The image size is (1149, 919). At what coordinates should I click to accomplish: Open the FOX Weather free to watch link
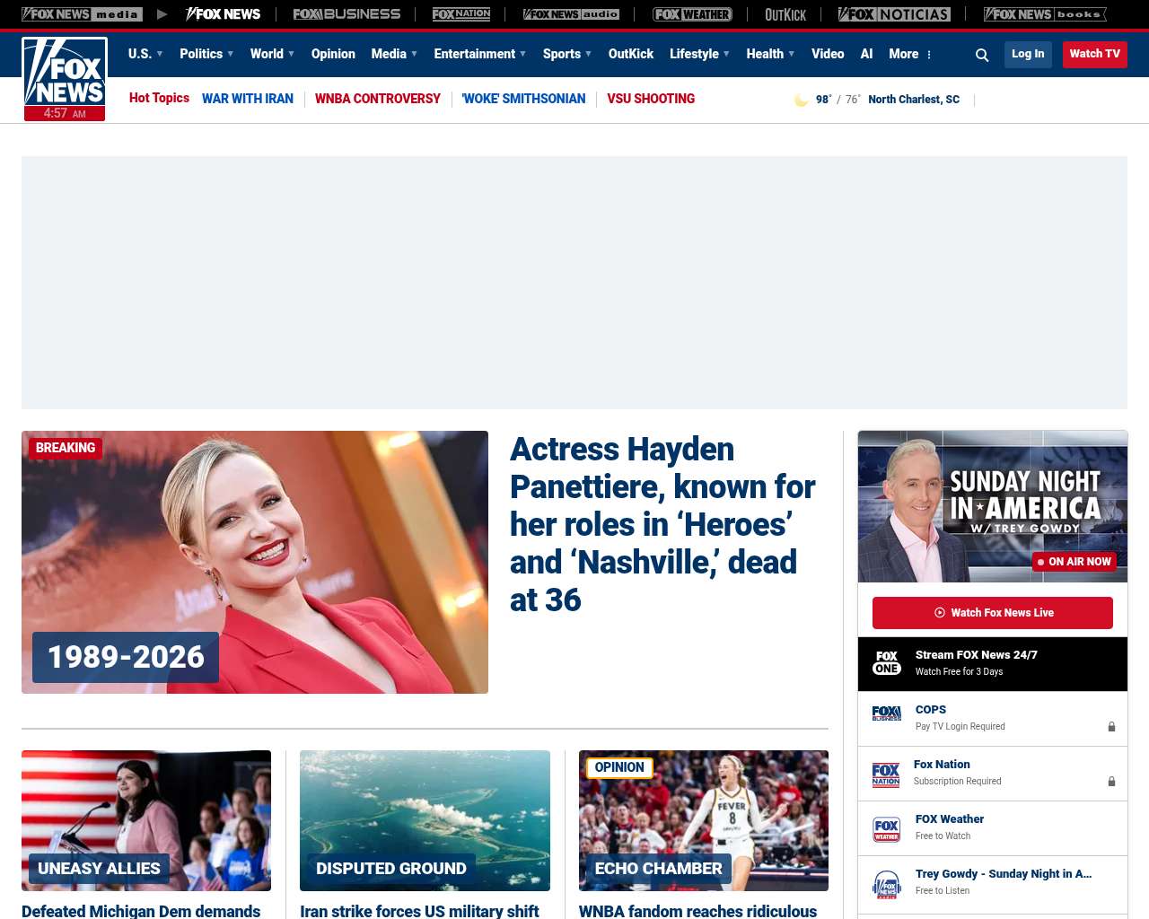(x=950, y=819)
